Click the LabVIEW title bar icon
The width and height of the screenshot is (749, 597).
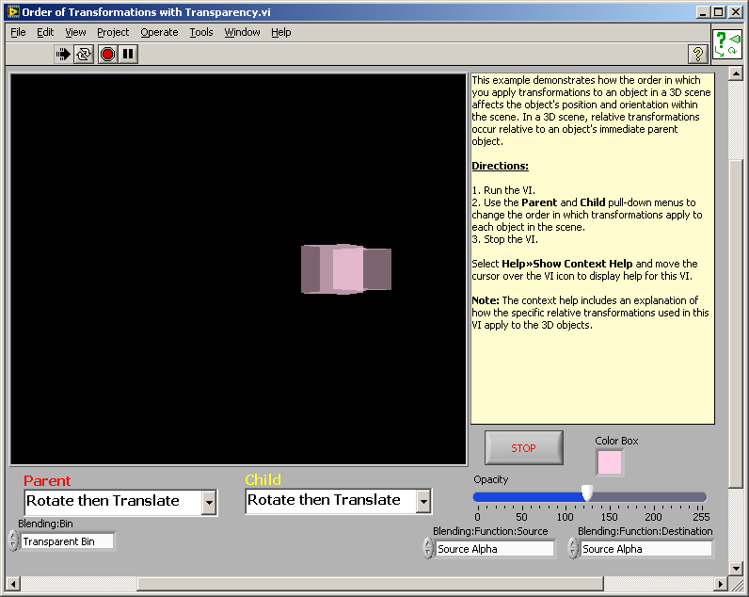(13, 12)
